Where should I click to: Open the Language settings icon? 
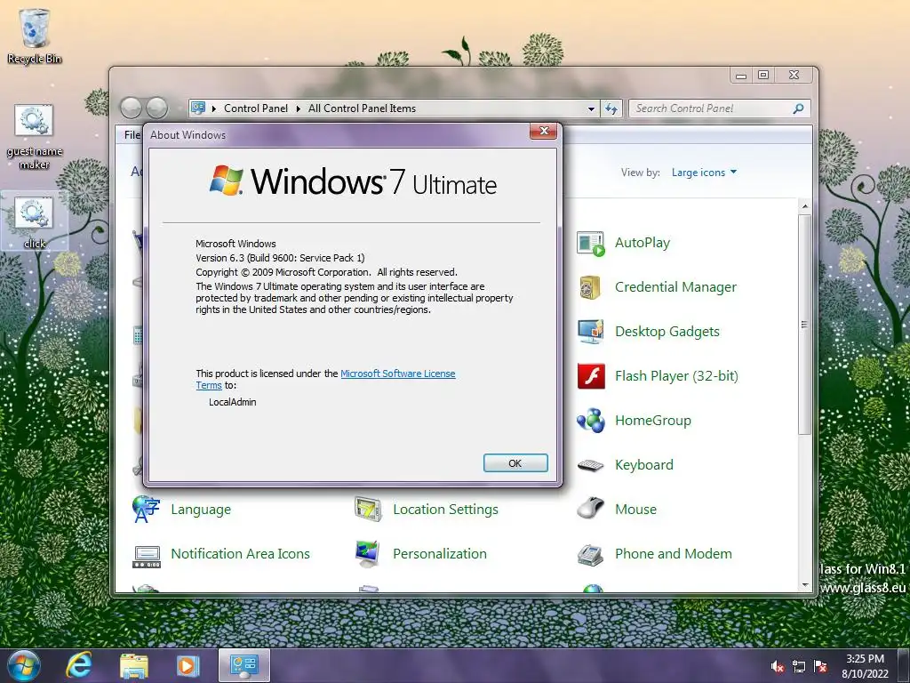(x=147, y=510)
